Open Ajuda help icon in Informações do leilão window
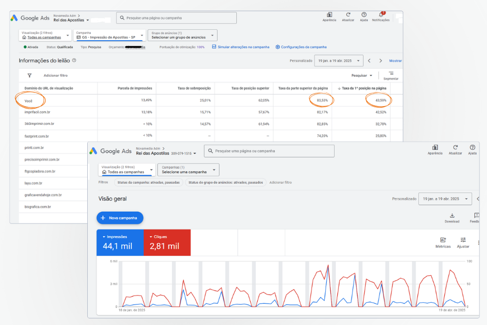 364,15
